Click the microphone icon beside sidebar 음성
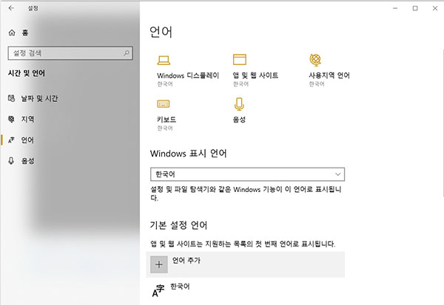This screenshot has height=305, width=444. click(x=11, y=161)
